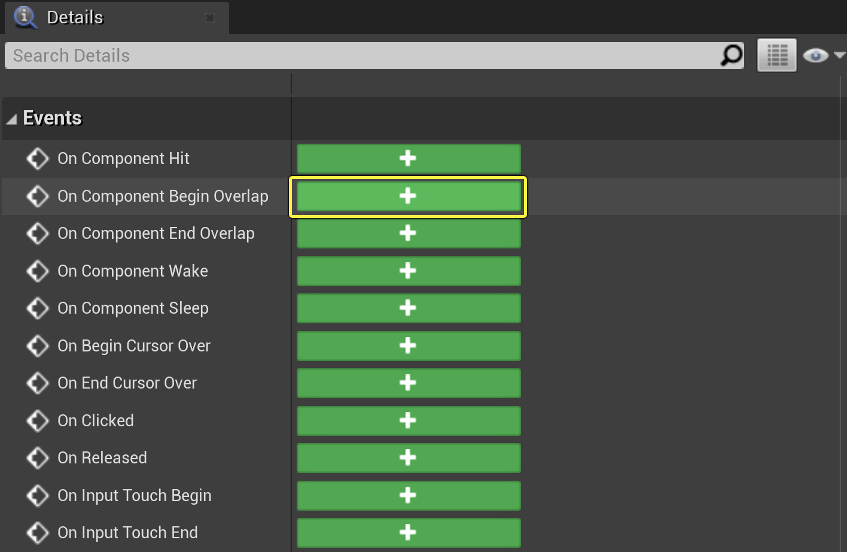Collapse the Events section
Screen dimensions: 847x552
12,119
